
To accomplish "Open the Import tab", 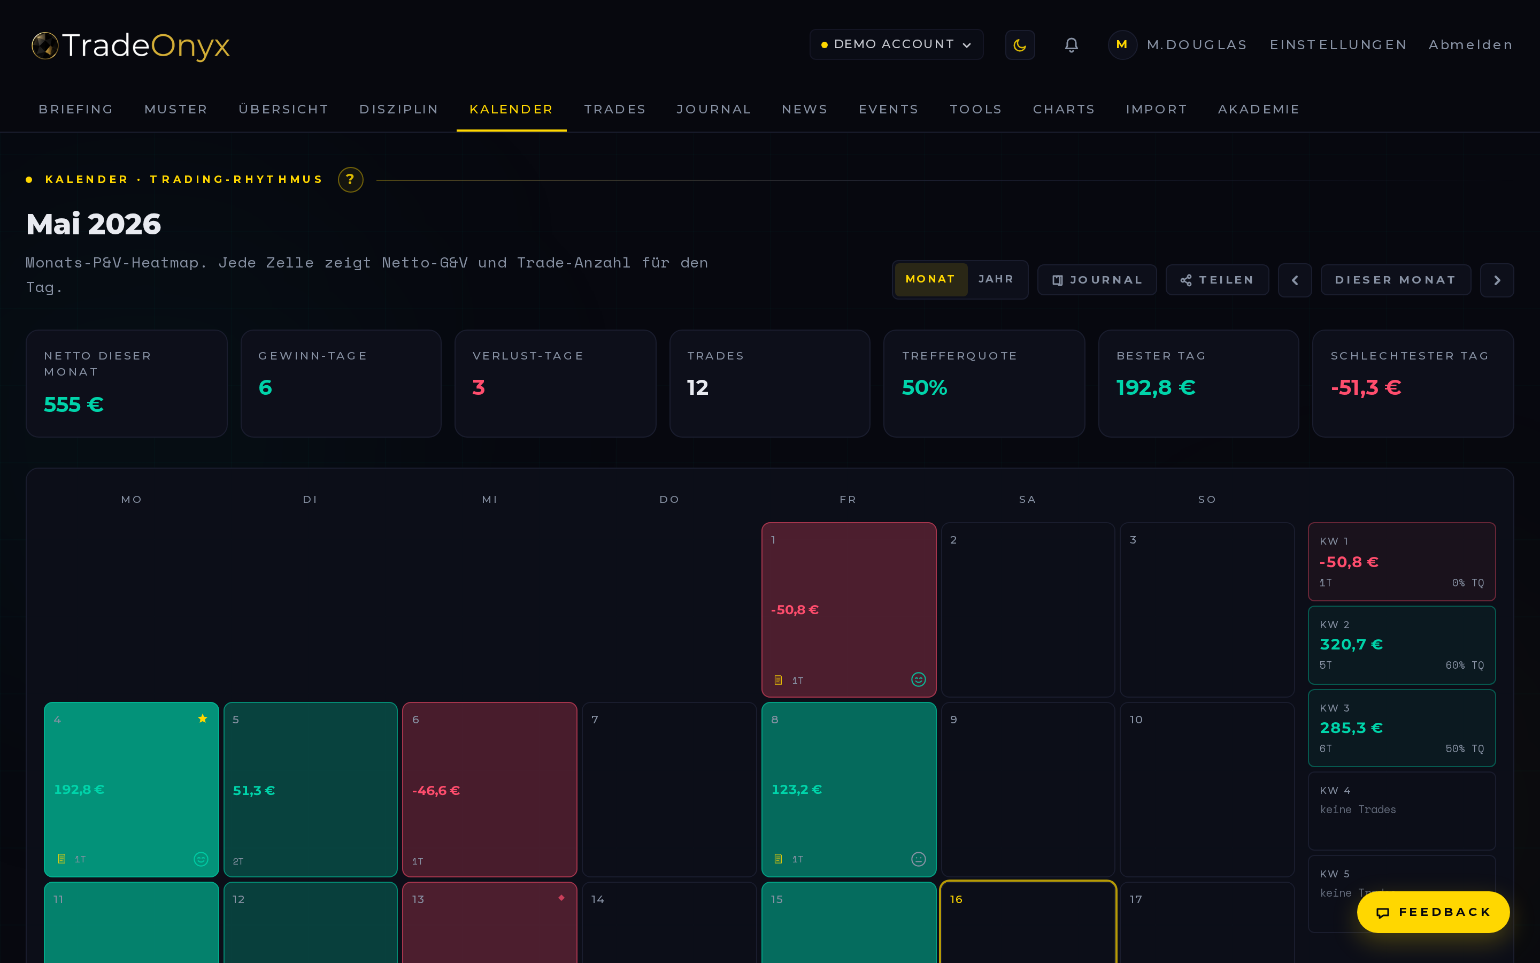I will tap(1157, 110).
